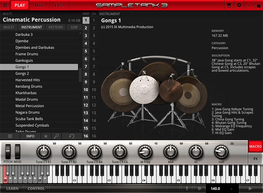This screenshot has width=263, height=193.
Task: Click the Hall reverb knob
Action: coord(221,152)
